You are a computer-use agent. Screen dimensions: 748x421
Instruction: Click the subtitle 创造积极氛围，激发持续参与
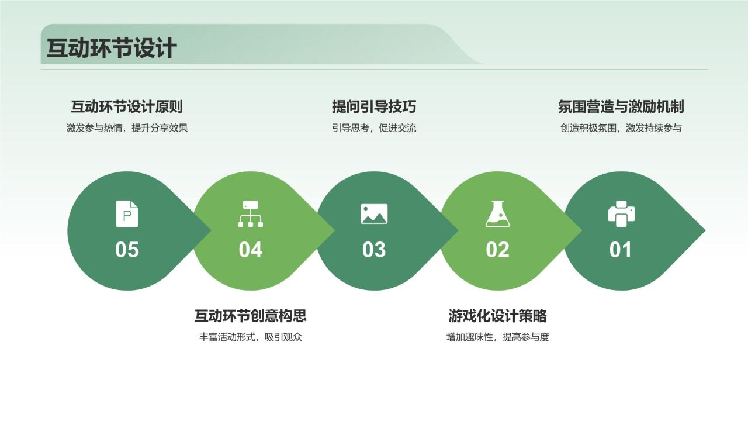(x=621, y=128)
